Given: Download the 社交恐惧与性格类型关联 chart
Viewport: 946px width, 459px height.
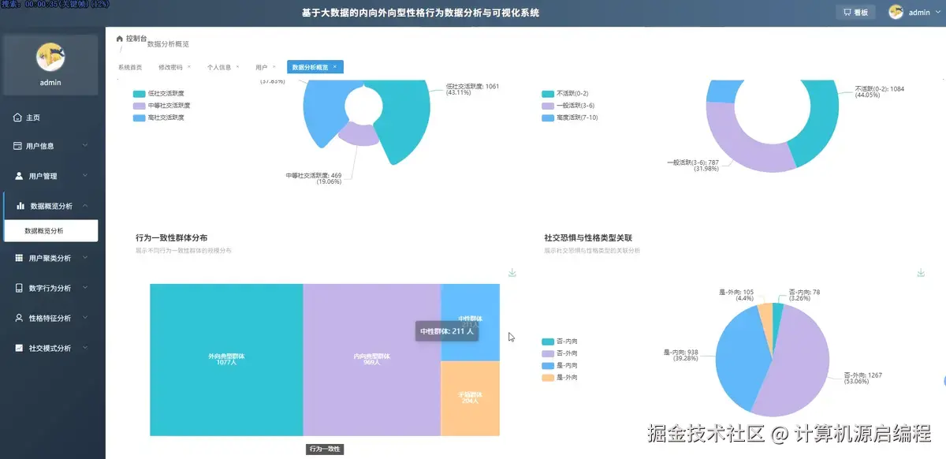Looking at the screenshot, I should coord(921,273).
